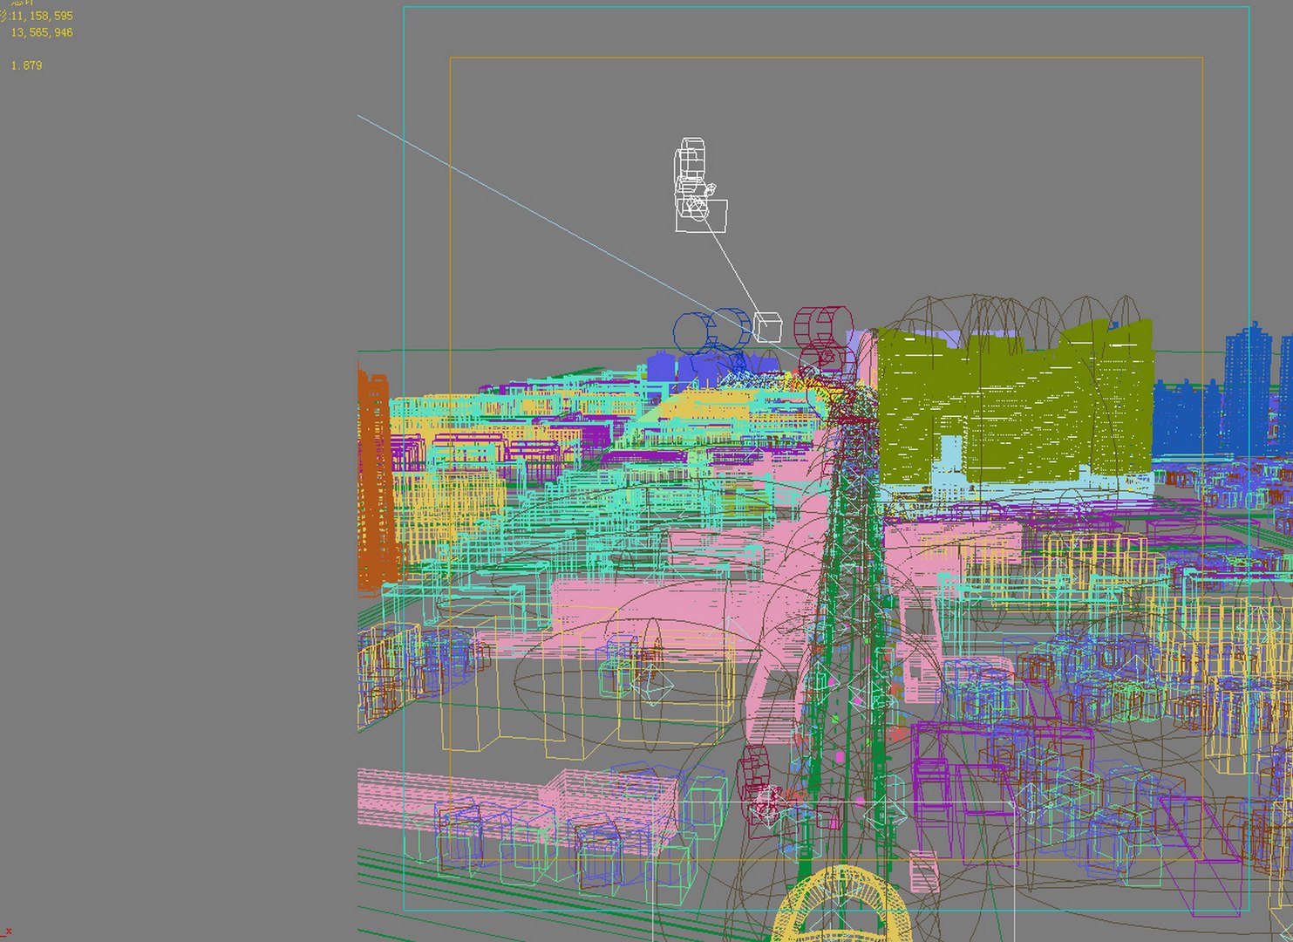This screenshot has width=1293, height=942.
Task: Select the white camera target box
Action: (767, 327)
